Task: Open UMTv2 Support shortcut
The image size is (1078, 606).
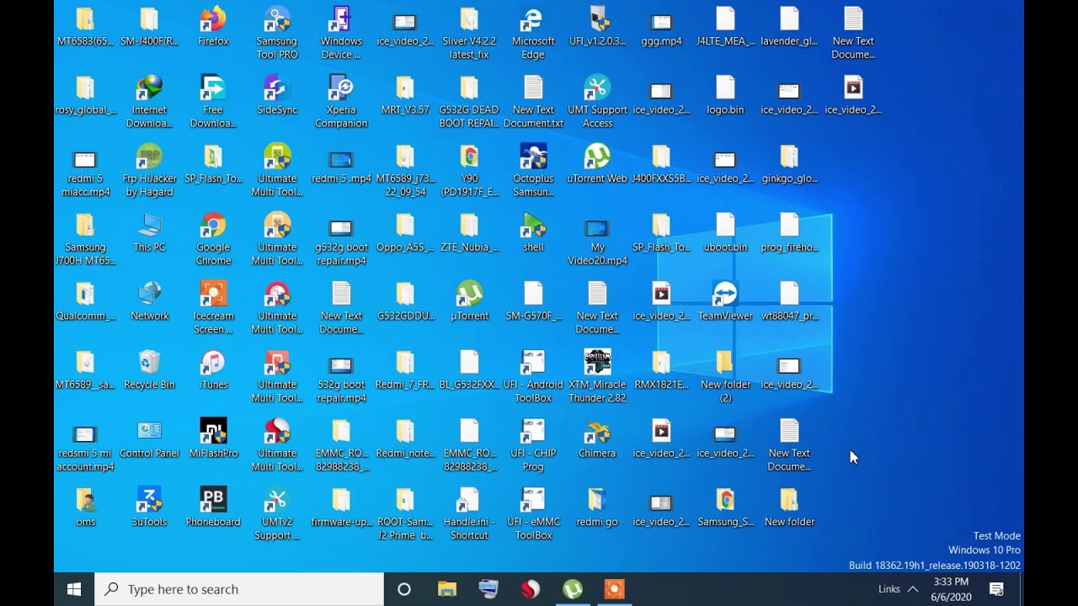Action: pyautogui.click(x=277, y=514)
